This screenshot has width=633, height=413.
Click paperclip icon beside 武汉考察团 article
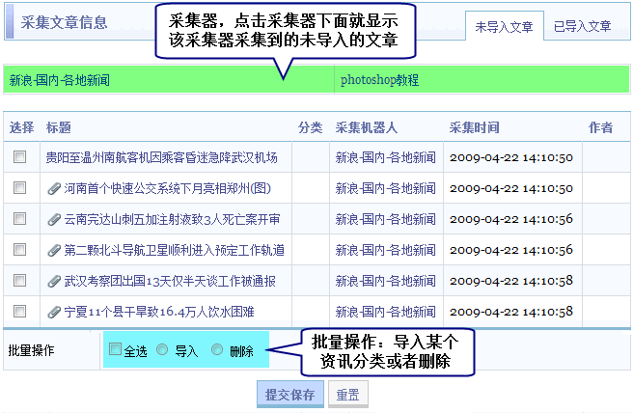click(54, 281)
